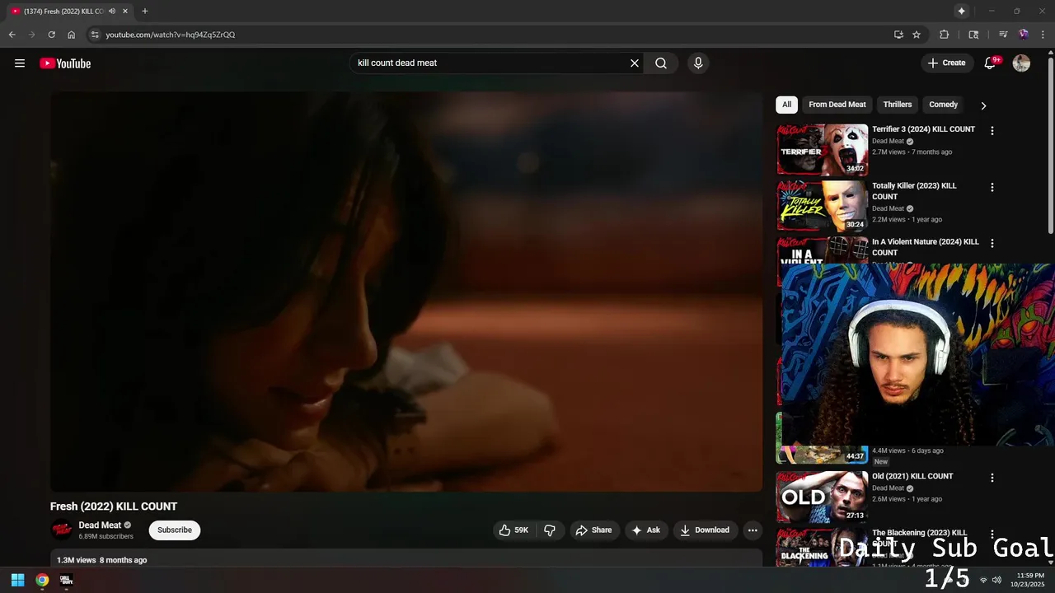Open the YouTube account avatar menu
1055x593 pixels.
1021,63
